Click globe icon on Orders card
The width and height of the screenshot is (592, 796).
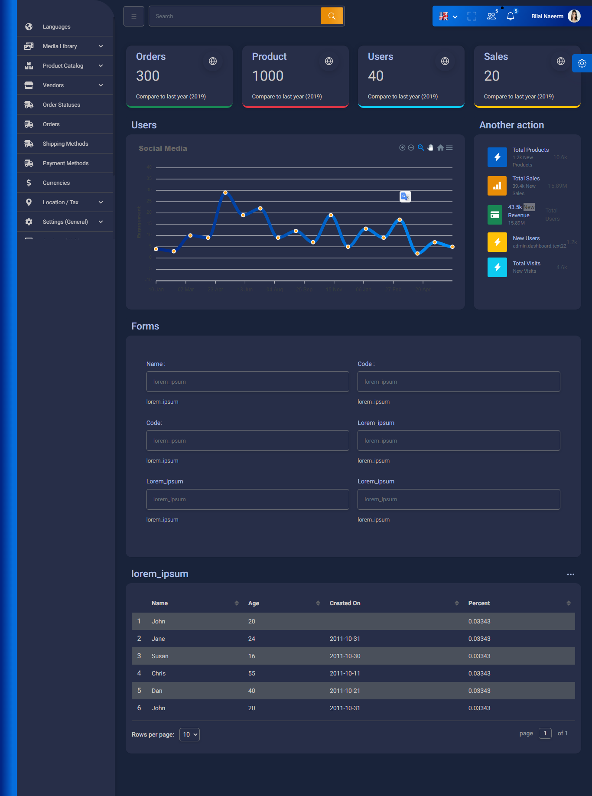(x=213, y=61)
